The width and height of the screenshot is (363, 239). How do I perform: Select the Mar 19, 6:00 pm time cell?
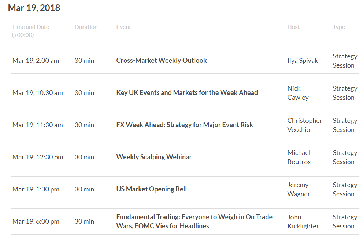pyautogui.click(x=36, y=221)
